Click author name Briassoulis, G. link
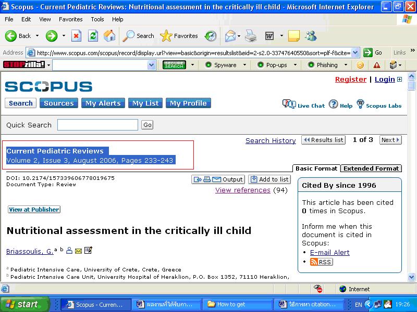Screen dimensions: 417x312 point(30,251)
